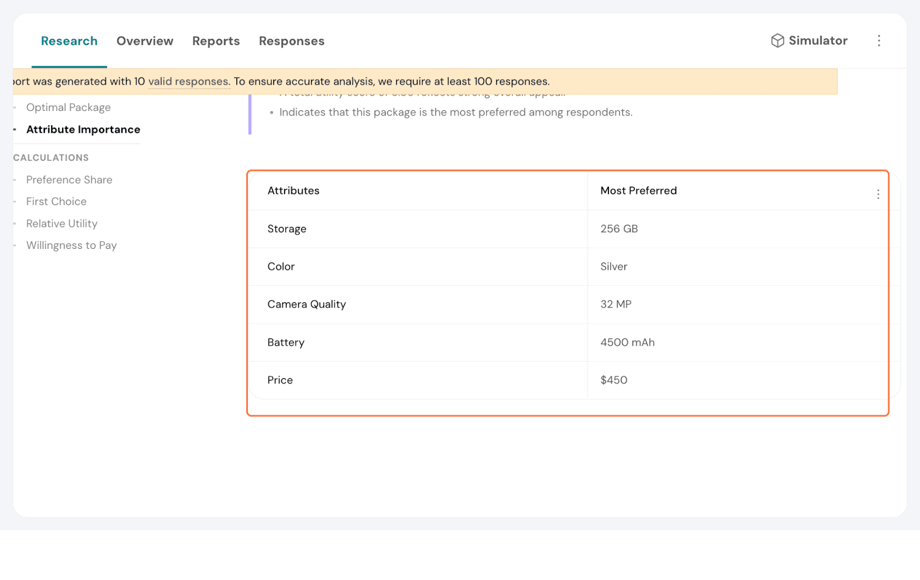Open the Reports tab
Screen dimensions: 920x580
click(216, 41)
